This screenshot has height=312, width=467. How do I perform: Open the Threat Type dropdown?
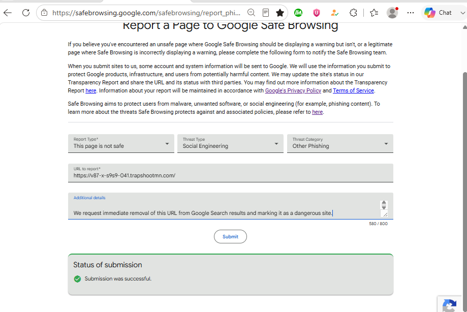230,143
